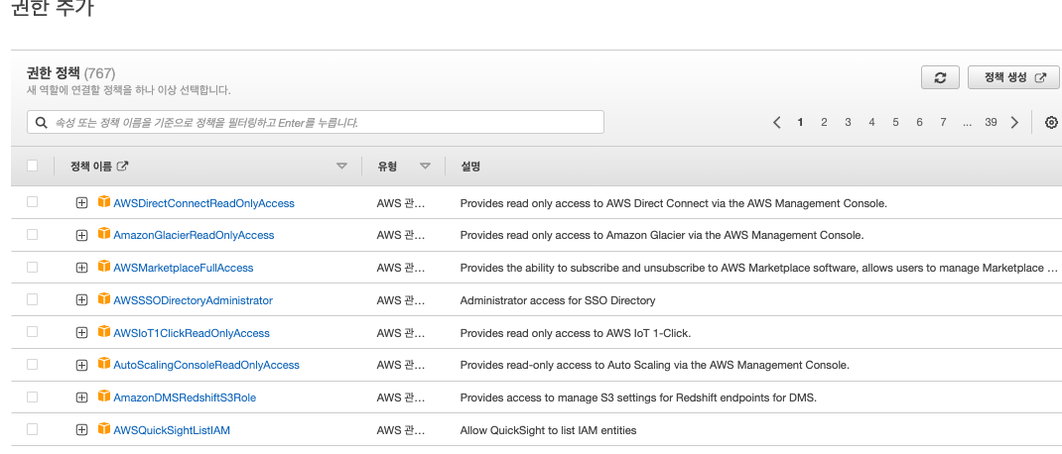Click the AWS 관… type cell of AmazonDMSRedshiftS3Role
This screenshot has height=454, width=1062.
tap(400, 397)
